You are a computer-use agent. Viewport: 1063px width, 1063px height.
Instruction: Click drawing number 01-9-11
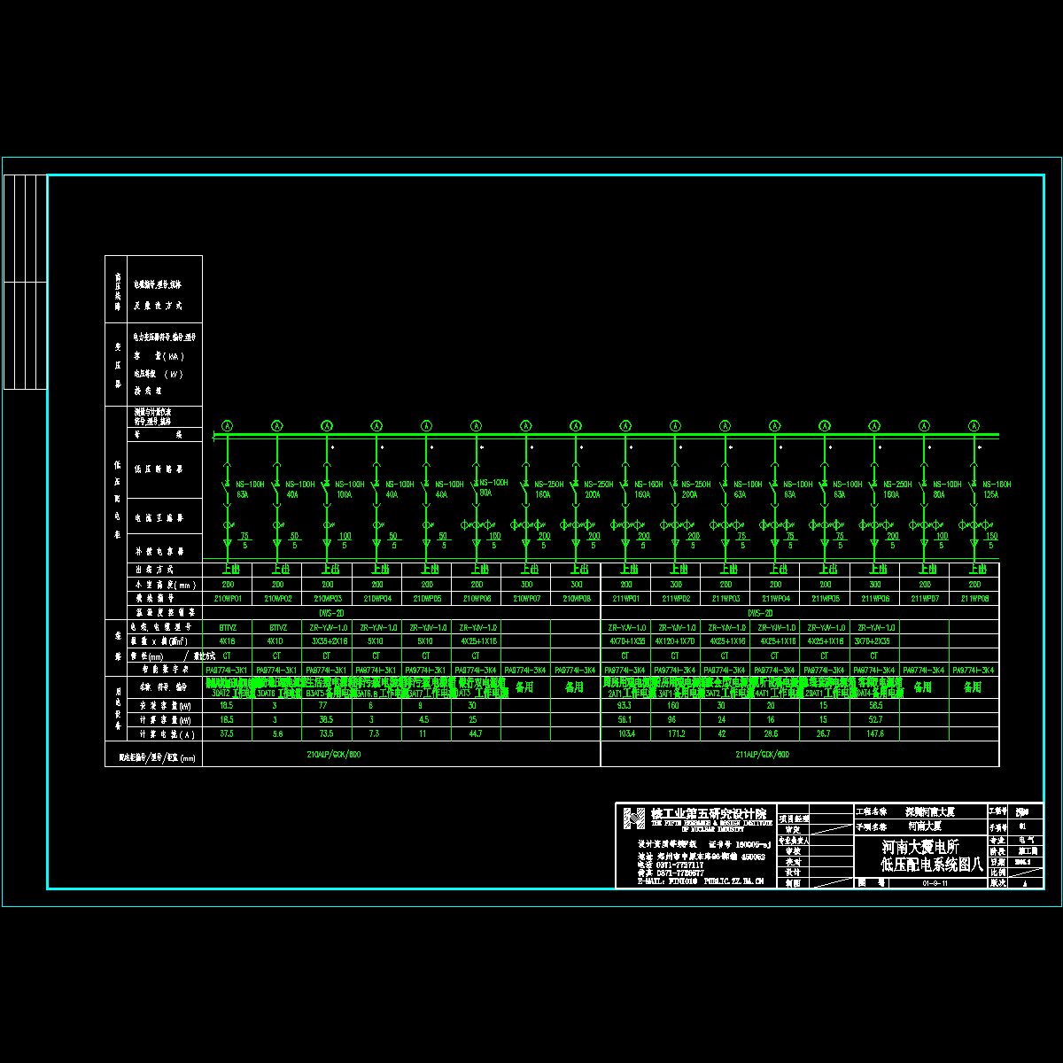[x=935, y=883]
